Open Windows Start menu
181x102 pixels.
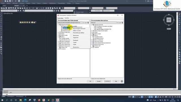[2, 100]
